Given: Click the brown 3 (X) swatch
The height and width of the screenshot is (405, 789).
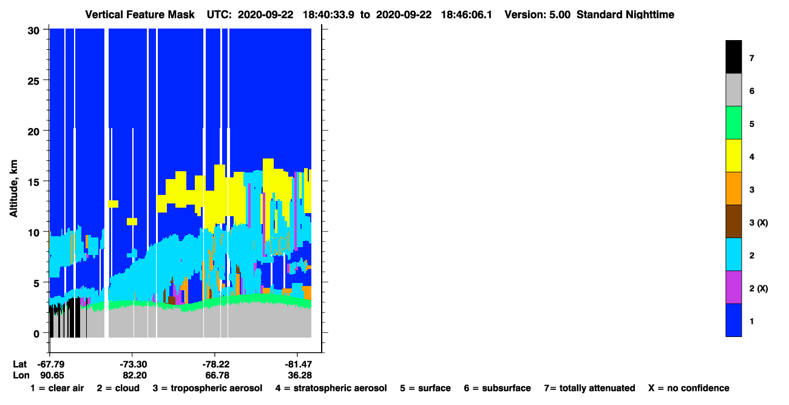Looking at the screenshot, I should 733,221.
